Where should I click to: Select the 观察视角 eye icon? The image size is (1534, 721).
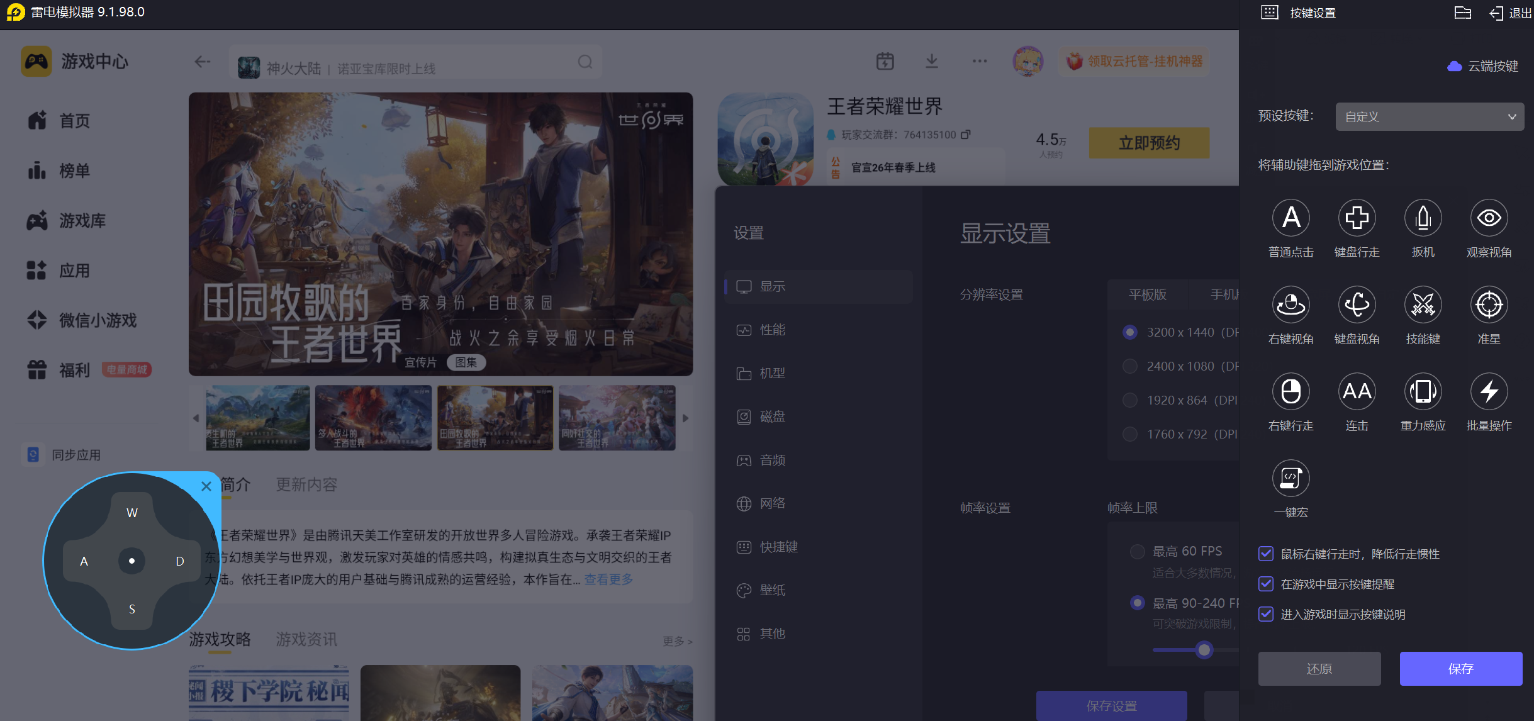click(x=1489, y=218)
